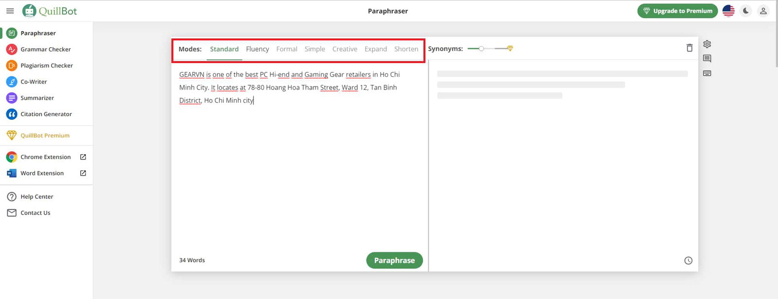Click the trash icon to clear text
This screenshot has height=299, width=778.
pos(690,48)
